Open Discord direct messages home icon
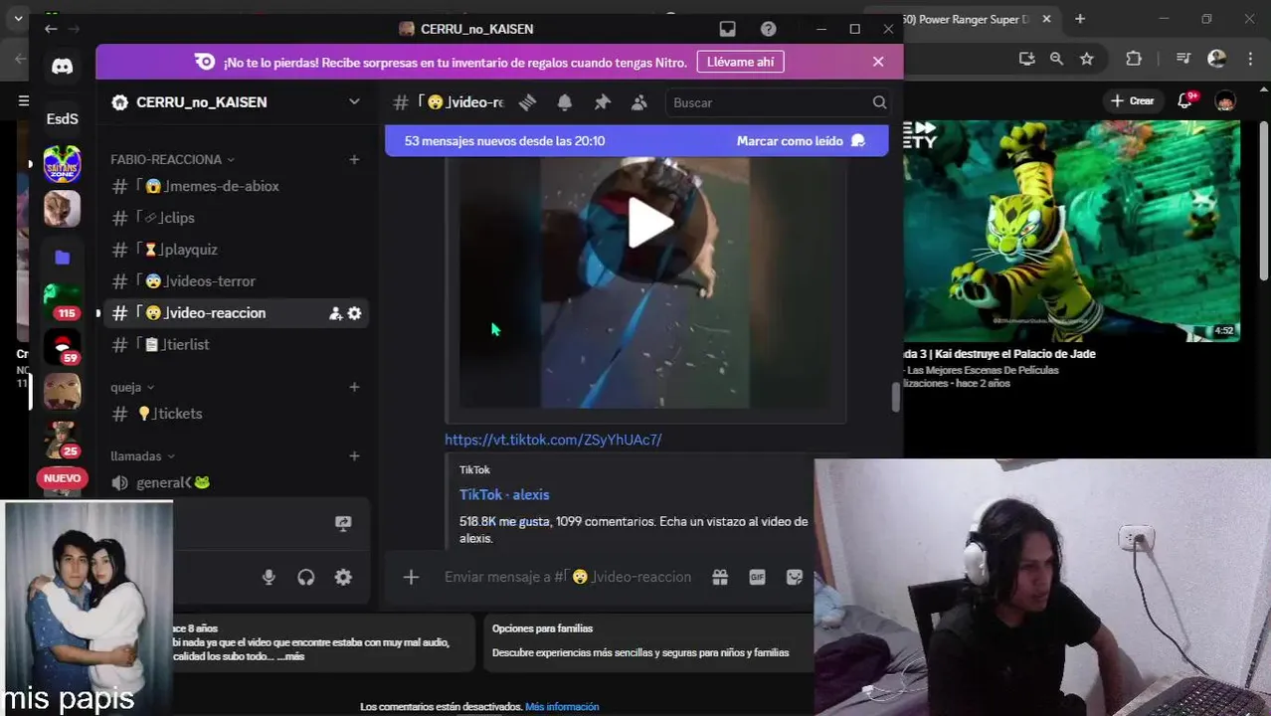 tap(62, 67)
